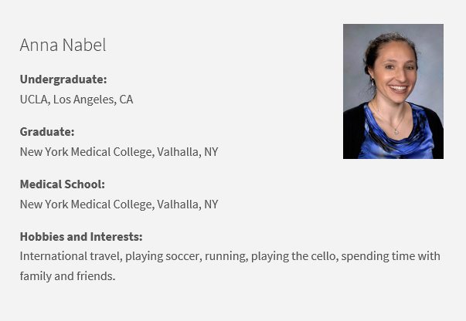Click the words family and friends
Viewport: 466px width, 321px height.
(x=66, y=275)
